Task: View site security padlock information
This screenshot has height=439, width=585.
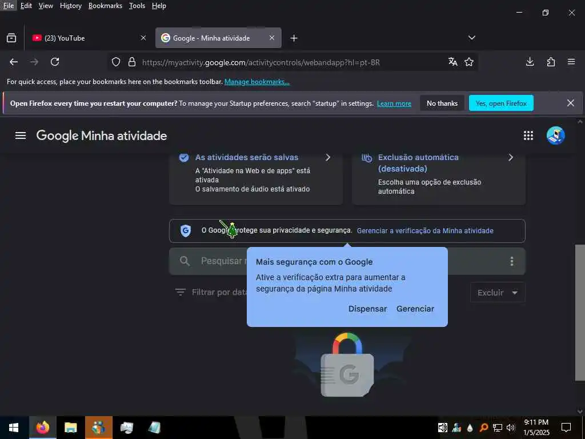Action: point(132,62)
